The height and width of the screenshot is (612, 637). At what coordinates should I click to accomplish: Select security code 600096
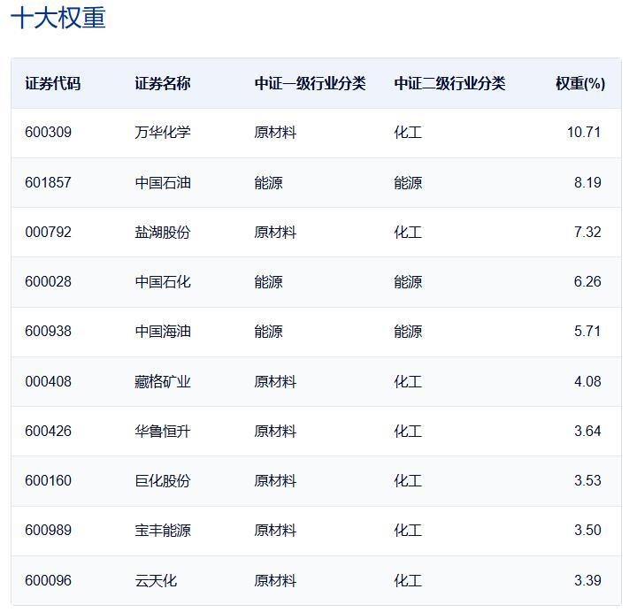point(48,580)
